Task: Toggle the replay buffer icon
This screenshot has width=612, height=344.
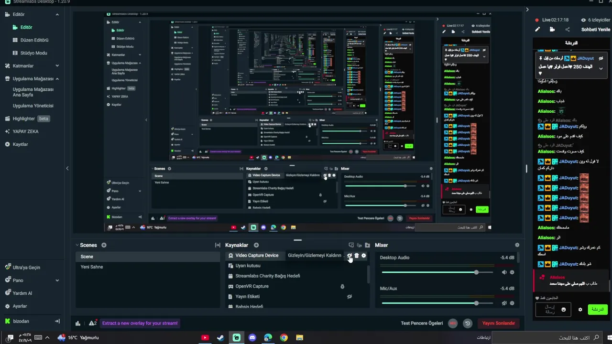Action: (x=468, y=323)
